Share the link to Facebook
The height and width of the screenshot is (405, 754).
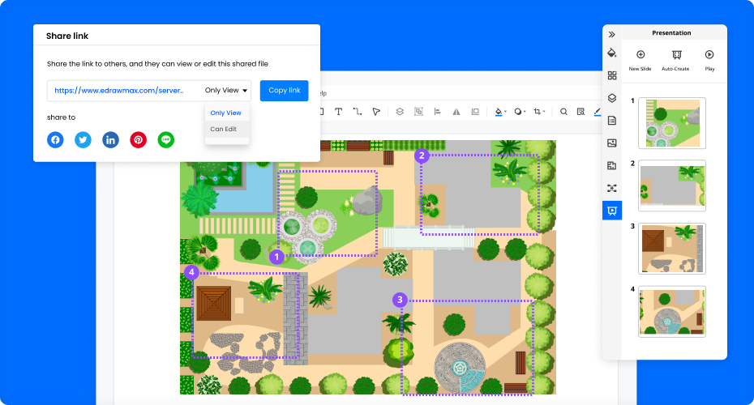[55, 139]
